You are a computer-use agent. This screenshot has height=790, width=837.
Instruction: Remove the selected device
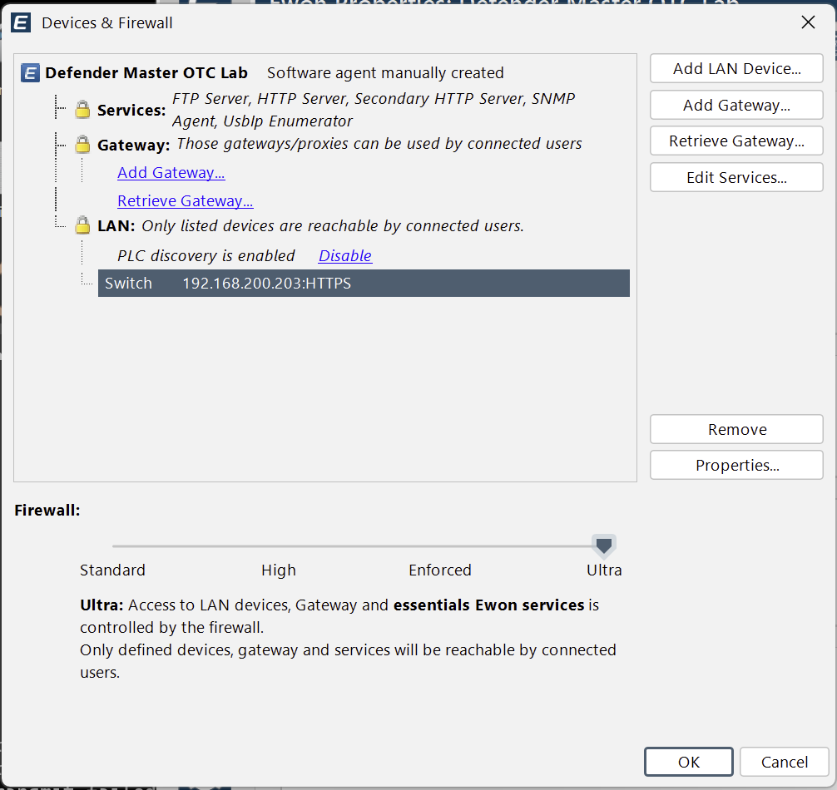click(736, 429)
